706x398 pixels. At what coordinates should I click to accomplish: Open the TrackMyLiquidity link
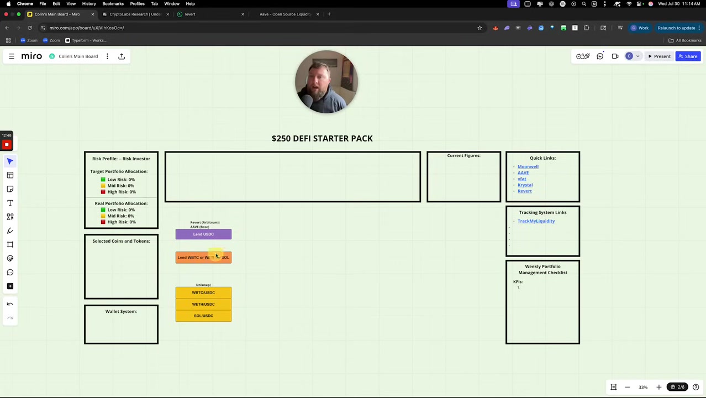pos(536,221)
